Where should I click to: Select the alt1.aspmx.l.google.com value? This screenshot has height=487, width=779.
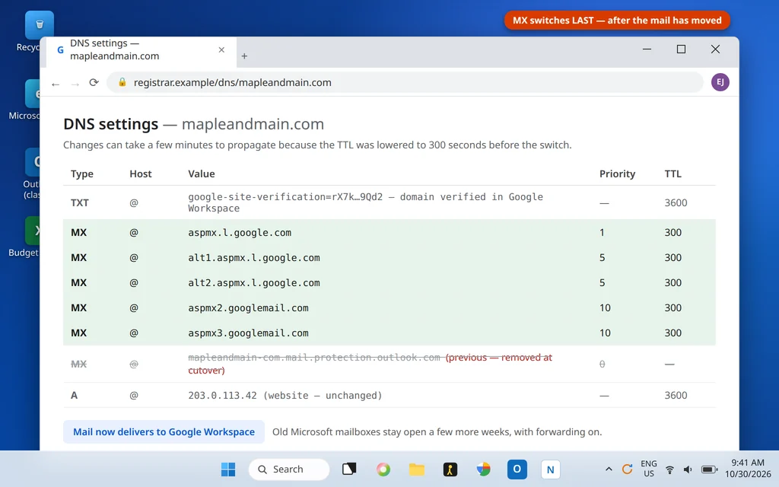pyautogui.click(x=254, y=258)
